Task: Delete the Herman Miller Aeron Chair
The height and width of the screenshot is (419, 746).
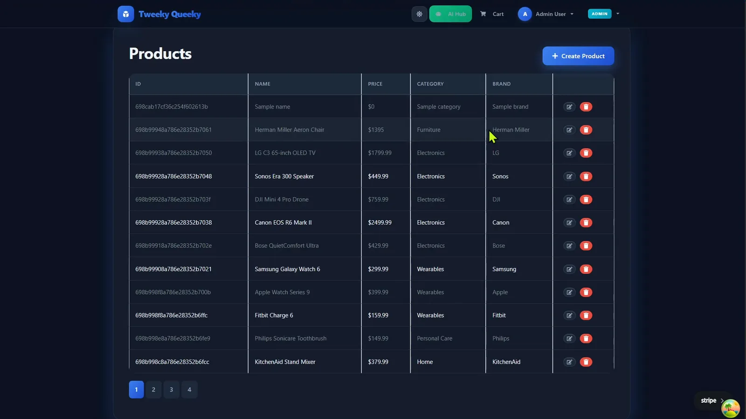Action: point(586,130)
